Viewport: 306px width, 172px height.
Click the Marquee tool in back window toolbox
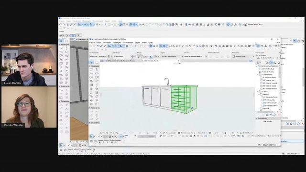[x=67, y=41]
